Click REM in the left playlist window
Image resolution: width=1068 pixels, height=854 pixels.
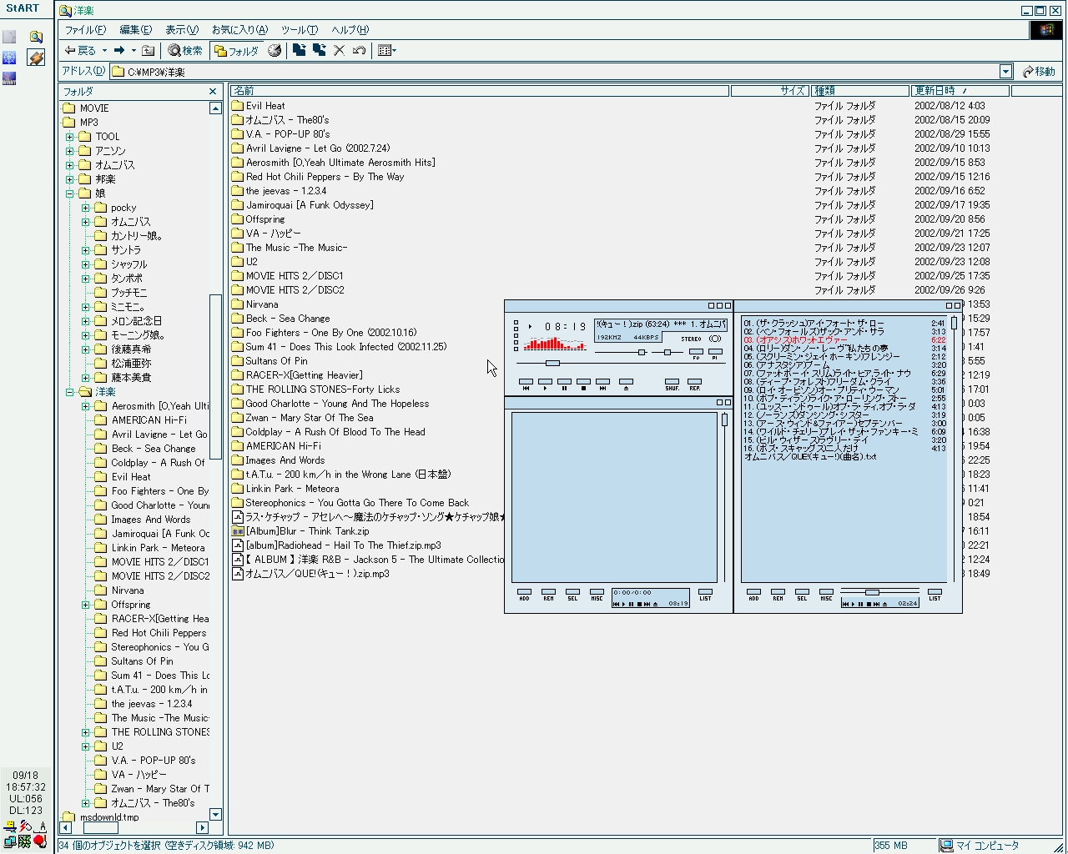coord(548,595)
